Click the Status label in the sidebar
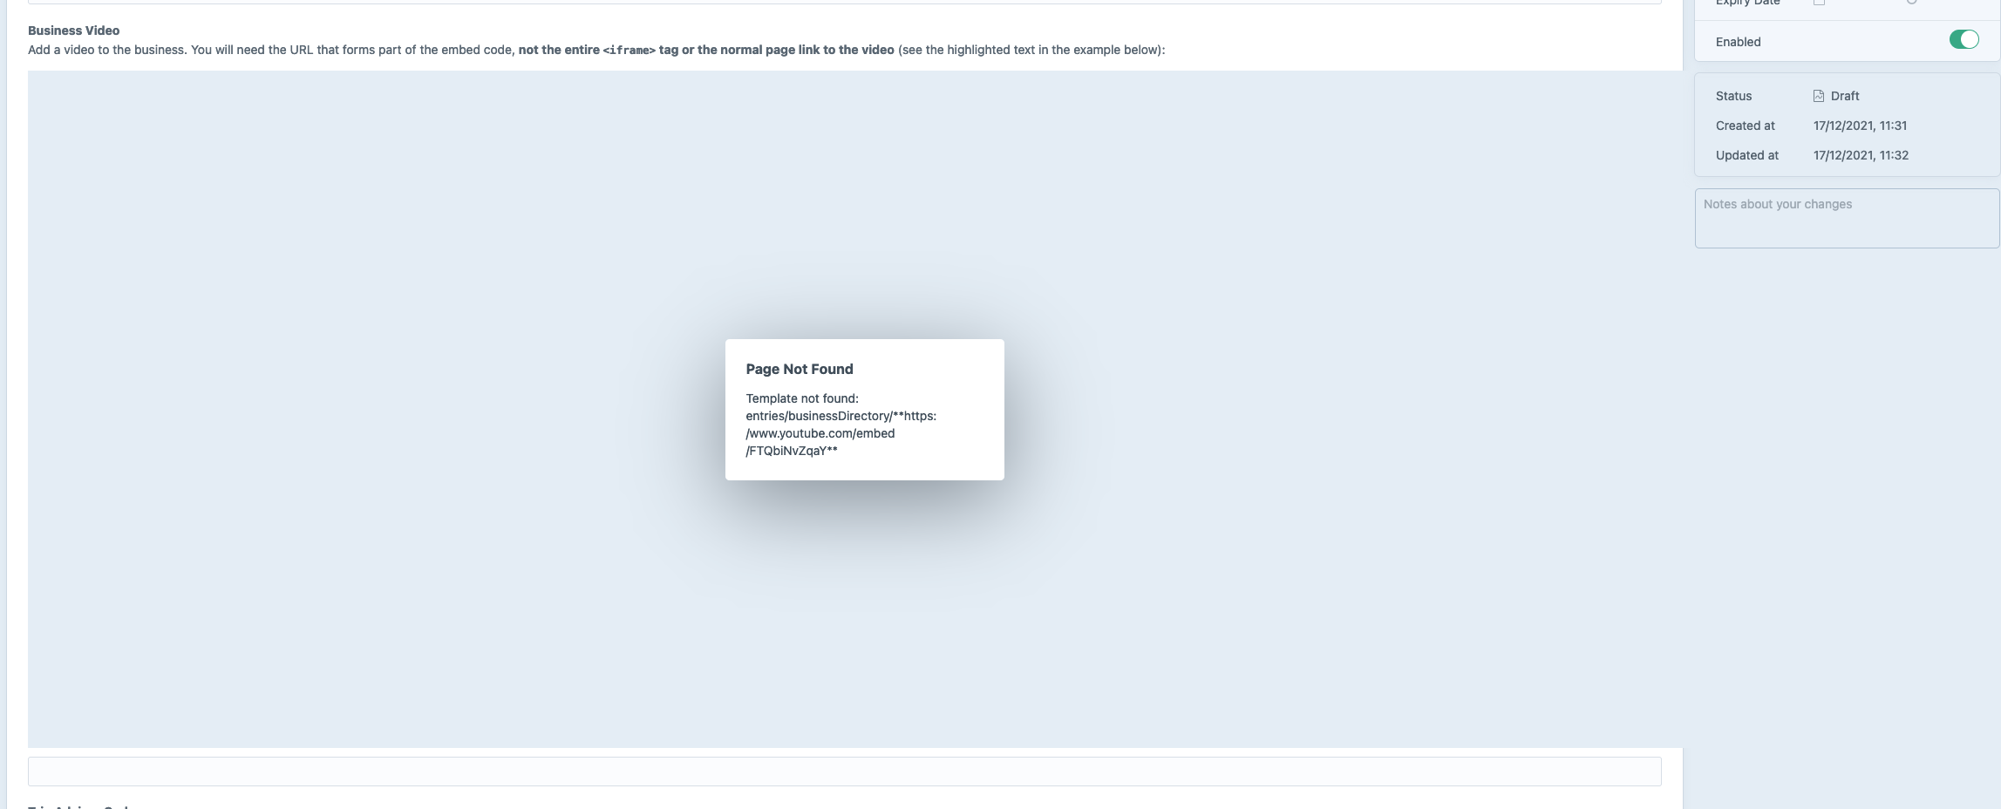This screenshot has width=2001, height=809. coord(1733,96)
